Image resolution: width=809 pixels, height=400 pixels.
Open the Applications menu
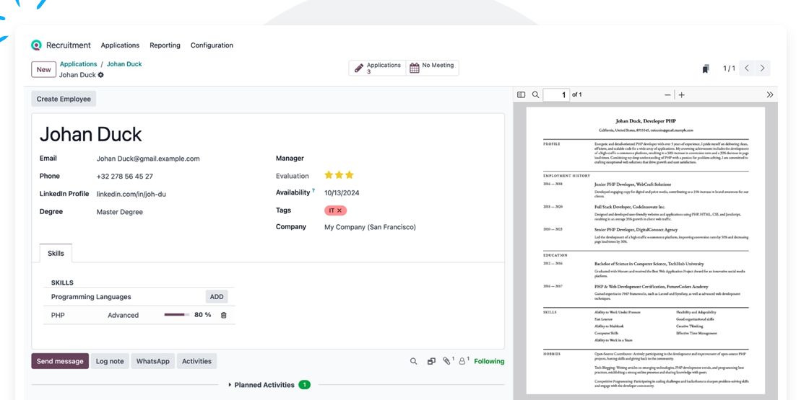pos(120,45)
